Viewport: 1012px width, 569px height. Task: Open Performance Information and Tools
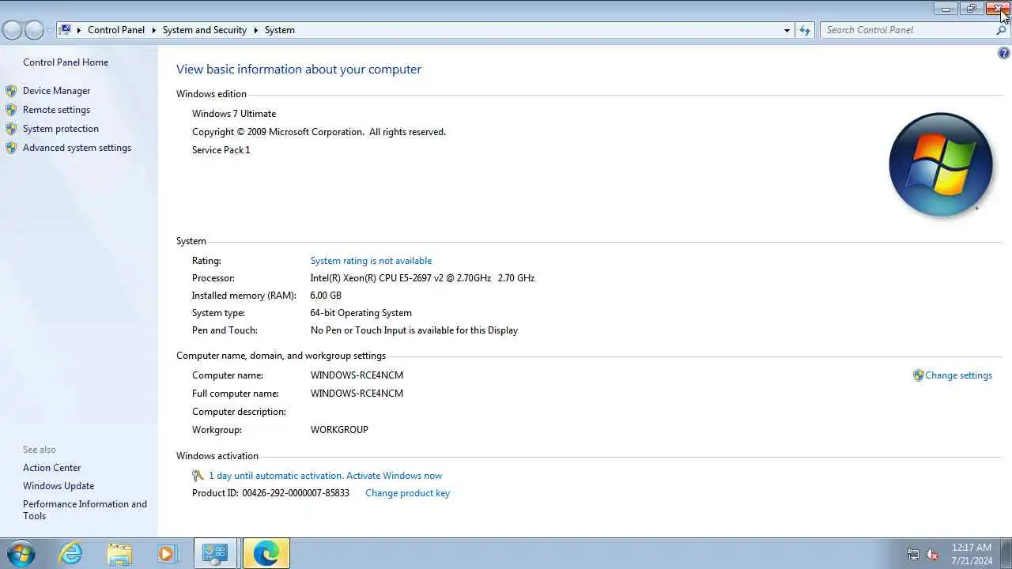coord(85,510)
